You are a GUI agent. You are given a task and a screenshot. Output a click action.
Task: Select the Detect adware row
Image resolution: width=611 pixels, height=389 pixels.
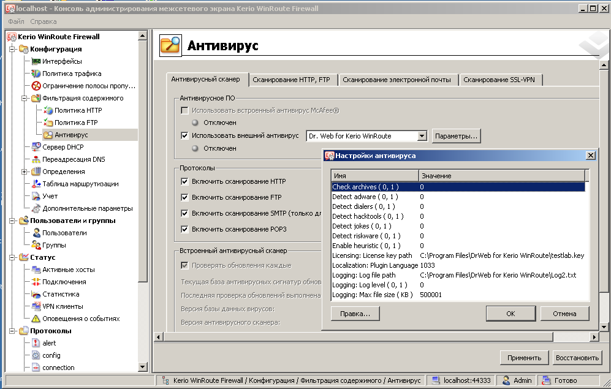coord(458,197)
